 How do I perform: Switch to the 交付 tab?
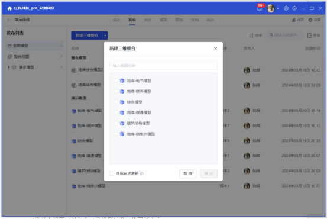pos(148,20)
